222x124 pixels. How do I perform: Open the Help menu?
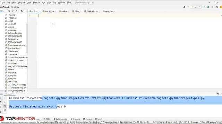[69, 3]
